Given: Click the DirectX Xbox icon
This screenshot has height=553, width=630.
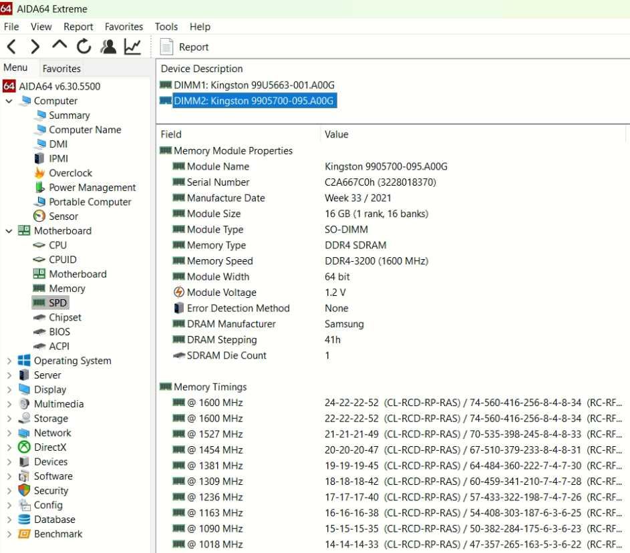Looking at the screenshot, I should pos(24,447).
